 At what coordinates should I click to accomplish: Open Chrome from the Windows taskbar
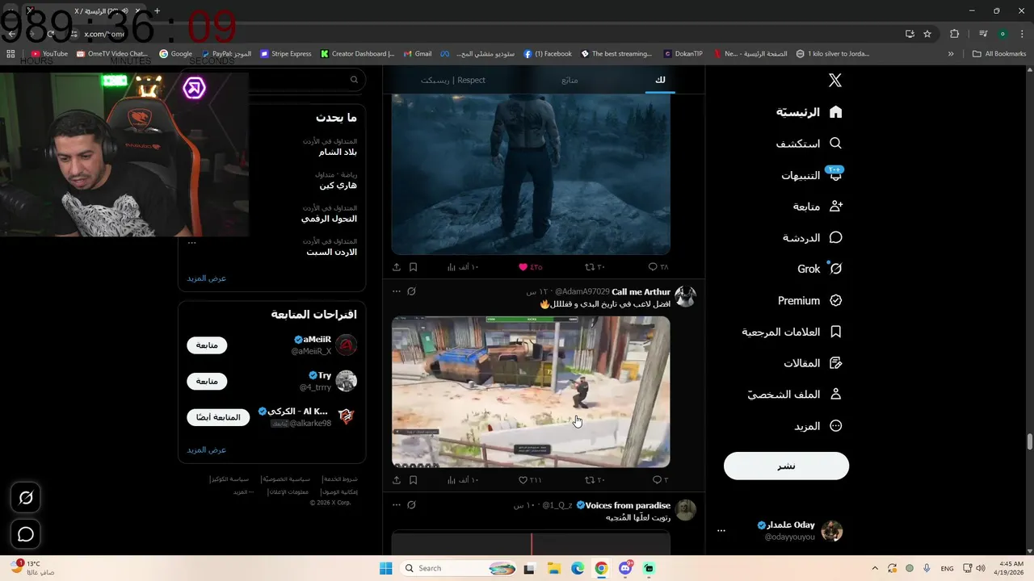601,568
